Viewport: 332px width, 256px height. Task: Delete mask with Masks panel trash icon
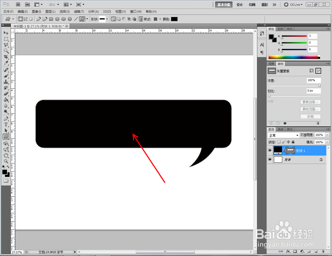click(318, 123)
